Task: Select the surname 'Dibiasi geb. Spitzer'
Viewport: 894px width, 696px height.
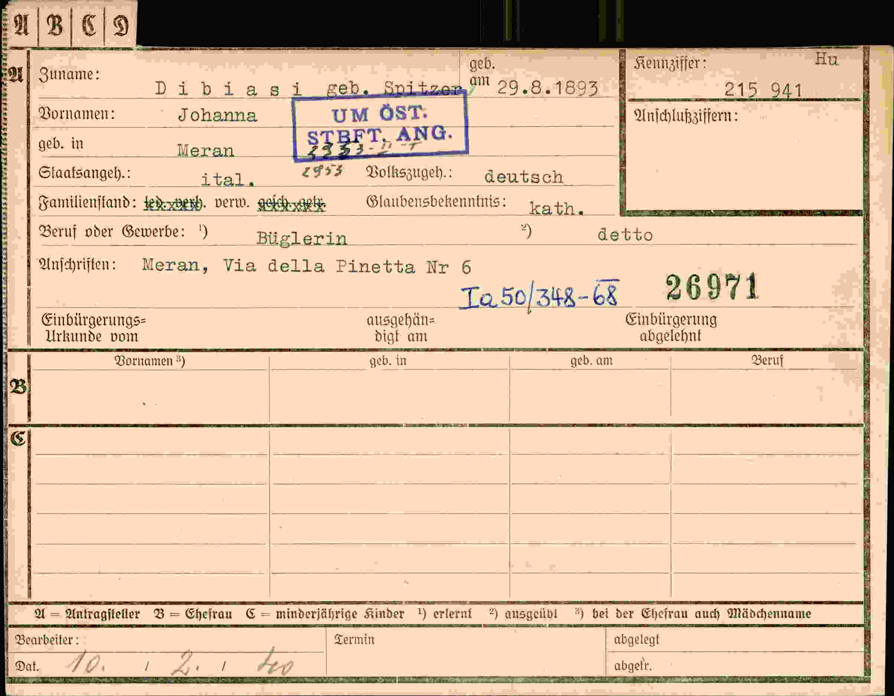Action: pyautogui.click(x=309, y=89)
